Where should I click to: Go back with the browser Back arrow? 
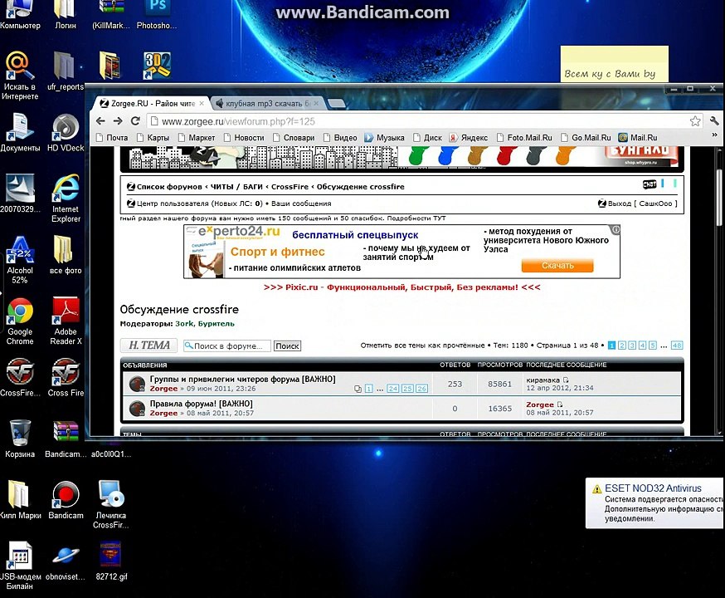[100, 120]
